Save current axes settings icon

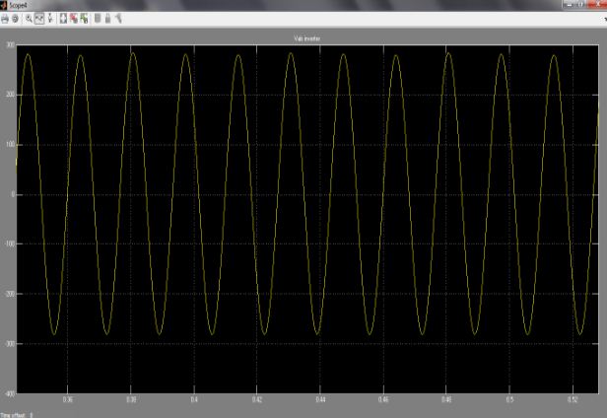74,19
